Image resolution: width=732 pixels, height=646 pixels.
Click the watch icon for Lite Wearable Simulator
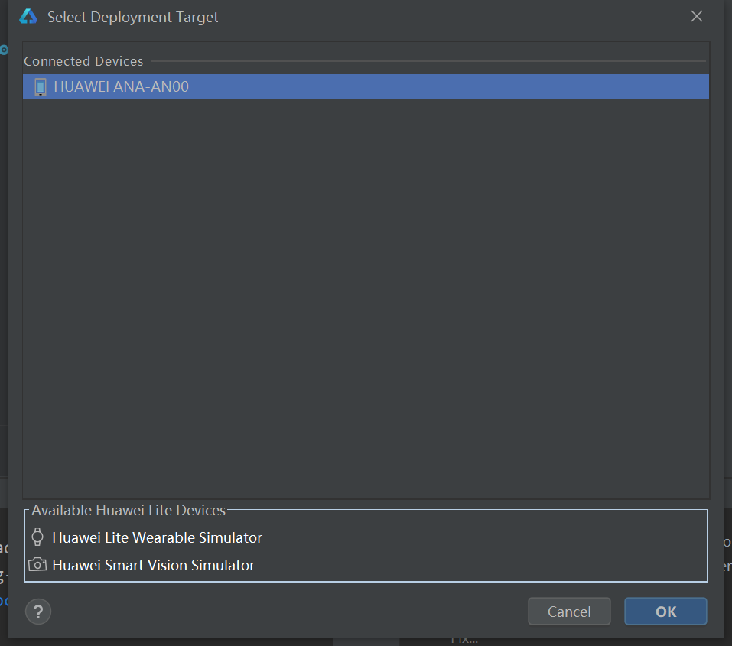click(x=37, y=537)
